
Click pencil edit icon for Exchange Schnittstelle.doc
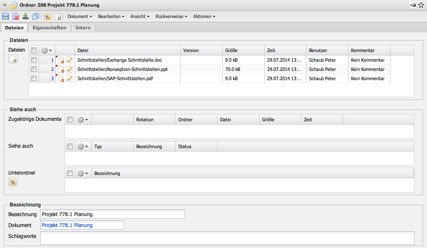point(70,60)
